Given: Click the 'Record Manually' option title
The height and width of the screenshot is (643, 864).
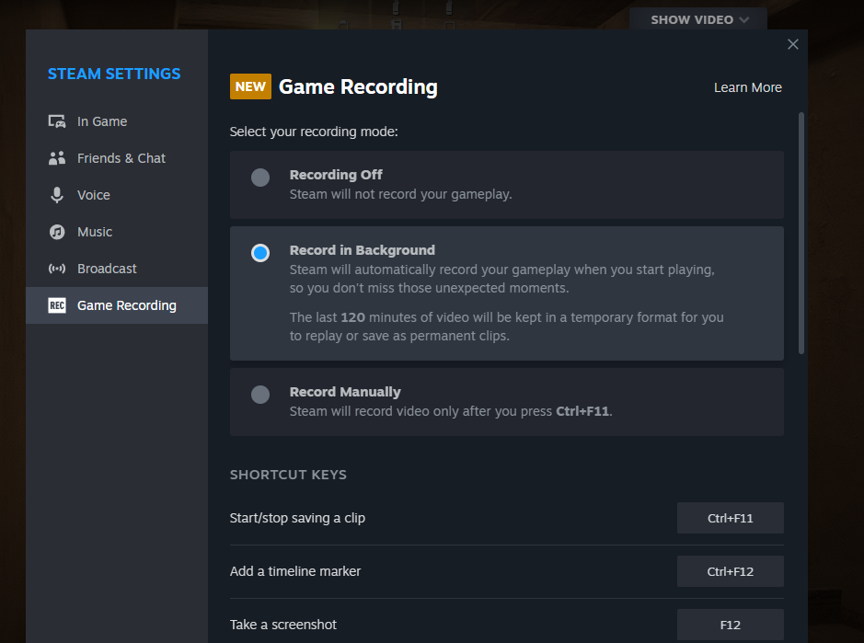Looking at the screenshot, I should [x=345, y=392].
